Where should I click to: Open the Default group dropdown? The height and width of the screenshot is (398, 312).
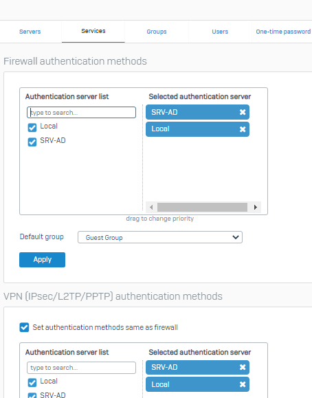160,237
